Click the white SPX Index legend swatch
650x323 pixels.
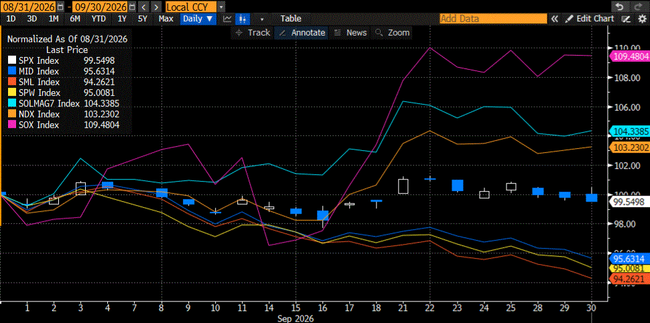(11, 60)
